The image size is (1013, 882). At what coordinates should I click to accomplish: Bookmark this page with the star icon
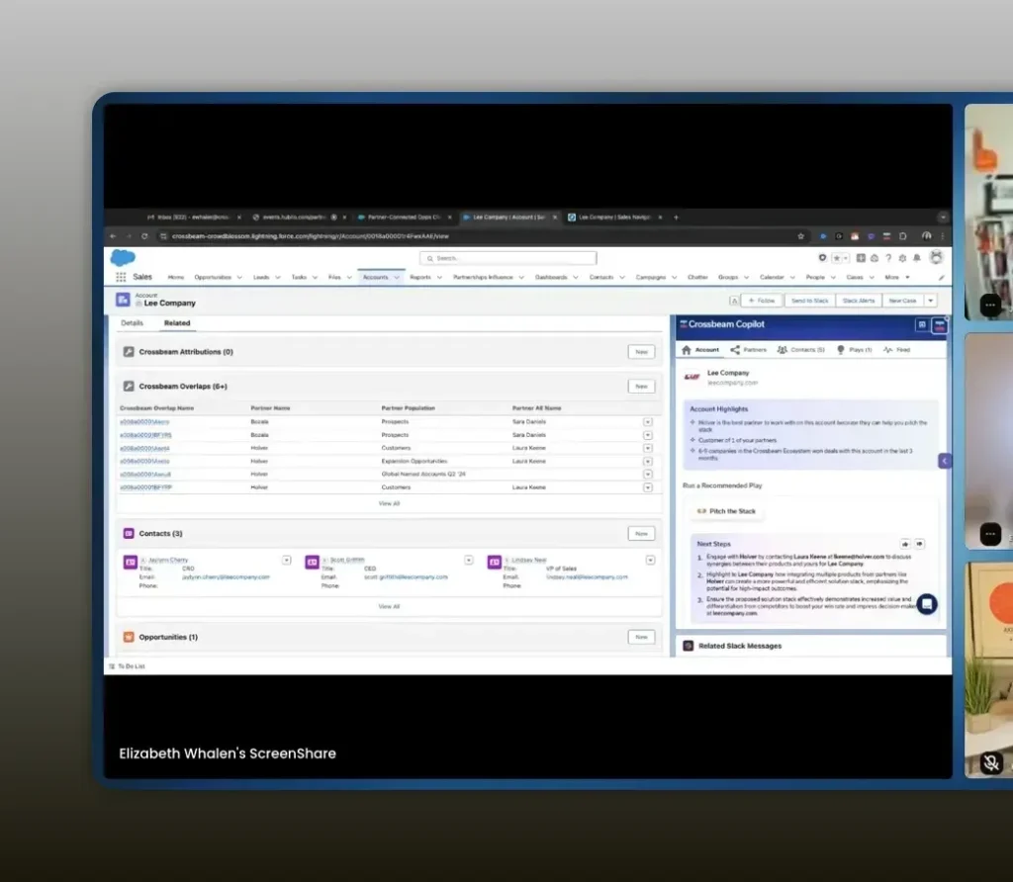pos(800,236)
